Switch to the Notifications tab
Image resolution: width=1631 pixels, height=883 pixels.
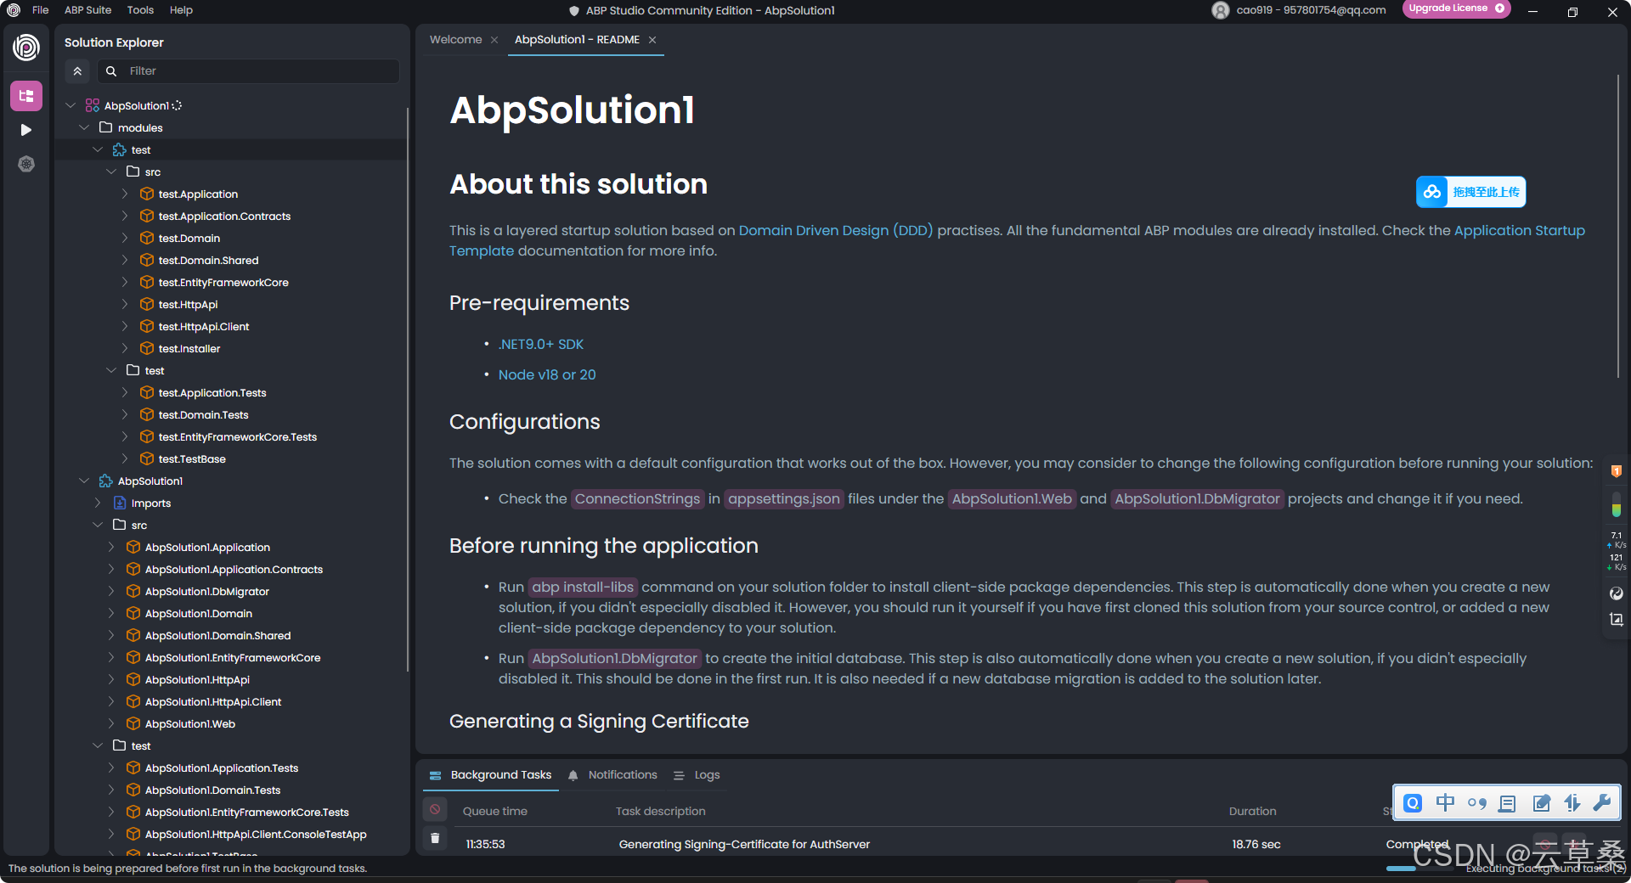pyautogui.click(x=623, y=775)
